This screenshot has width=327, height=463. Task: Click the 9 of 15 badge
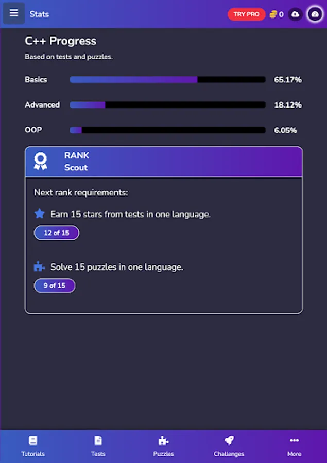(55, 286)
